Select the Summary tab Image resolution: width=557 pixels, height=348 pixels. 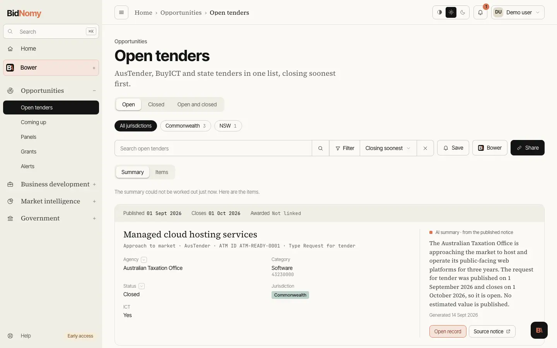coord(133,172)
